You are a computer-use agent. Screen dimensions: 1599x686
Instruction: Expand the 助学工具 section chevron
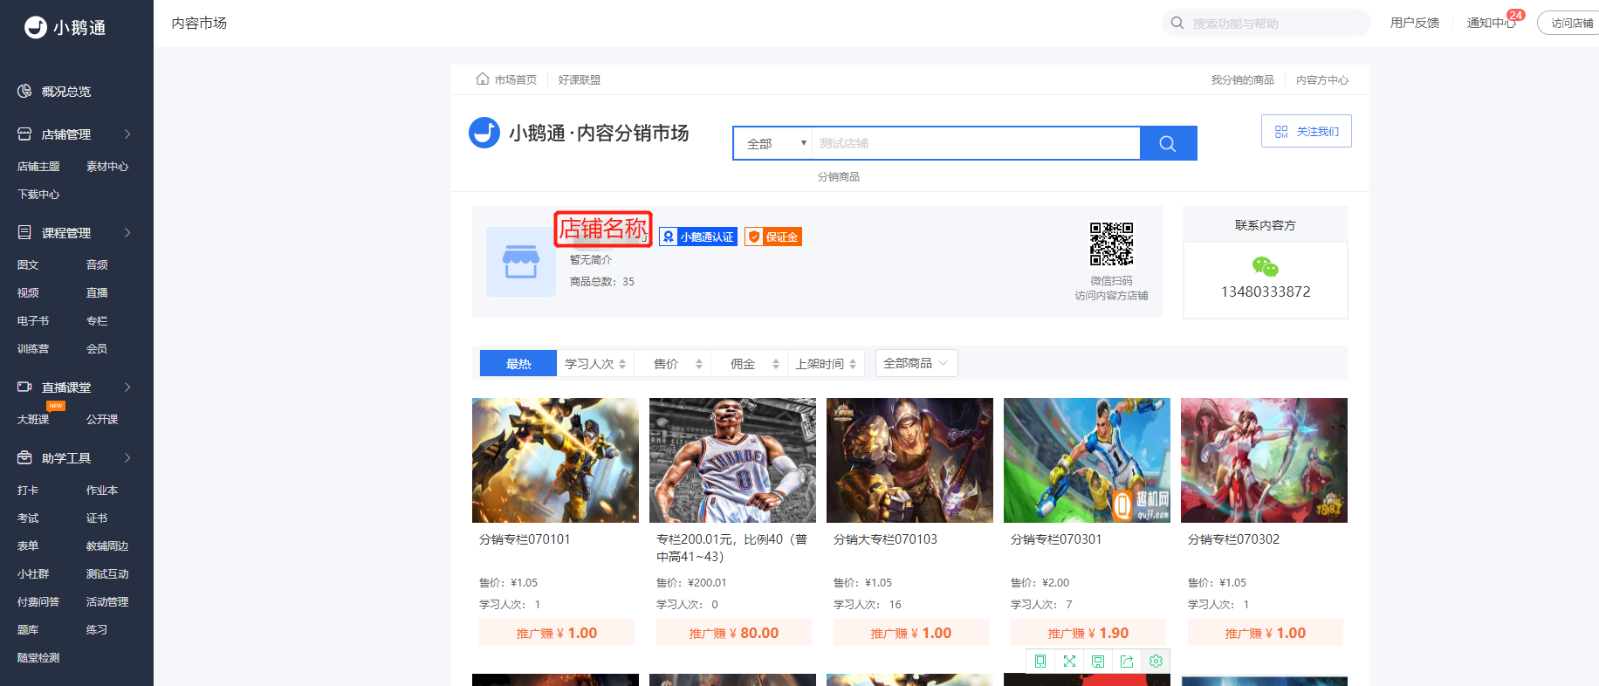coord(127,458)
